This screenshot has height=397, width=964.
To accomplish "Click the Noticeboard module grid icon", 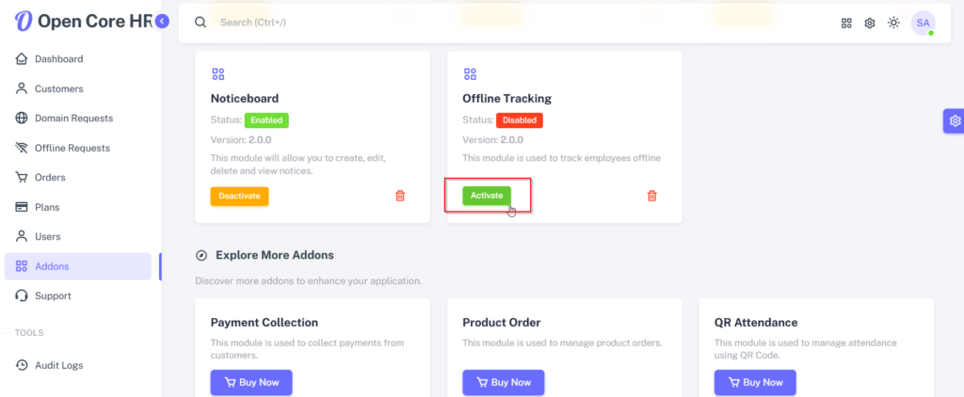I will [218, 74].
